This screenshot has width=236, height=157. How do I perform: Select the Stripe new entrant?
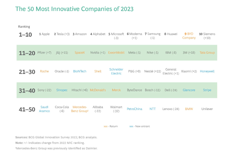[x=207, y=90]
